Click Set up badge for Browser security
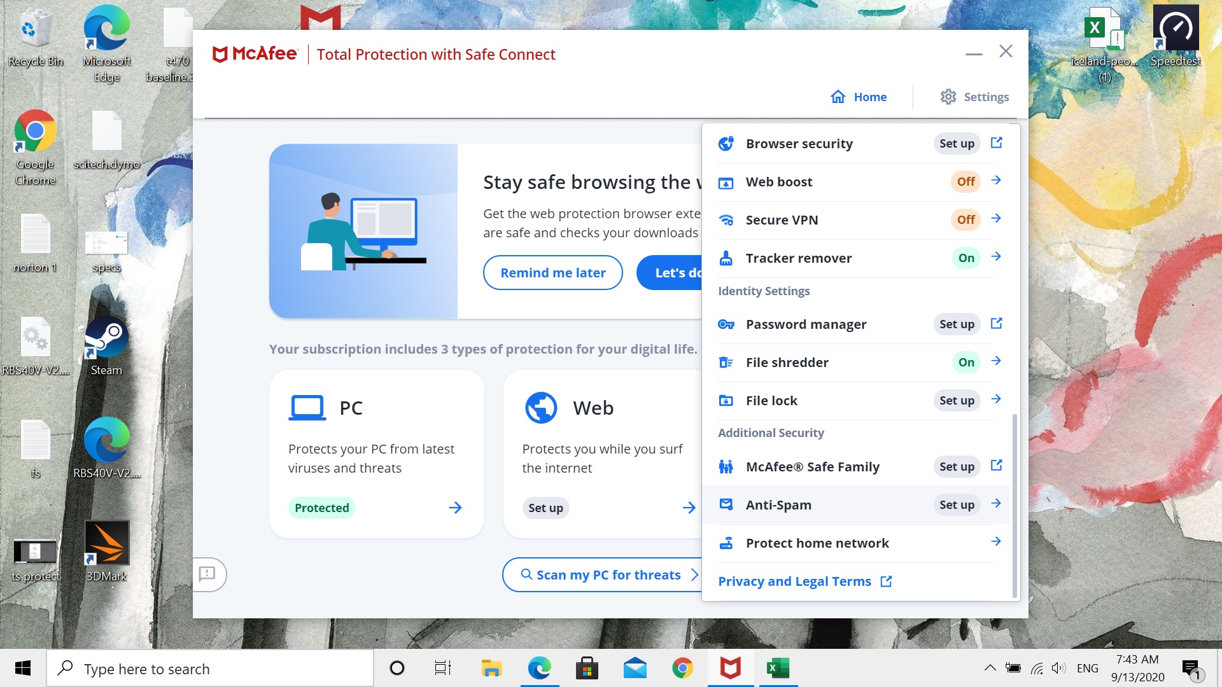Viewport: 1222px width, 687px height. [957, 144]
